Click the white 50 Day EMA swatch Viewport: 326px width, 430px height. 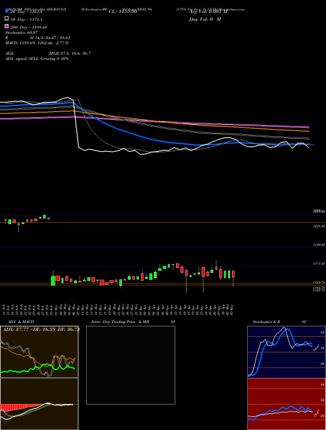[7, 18]
